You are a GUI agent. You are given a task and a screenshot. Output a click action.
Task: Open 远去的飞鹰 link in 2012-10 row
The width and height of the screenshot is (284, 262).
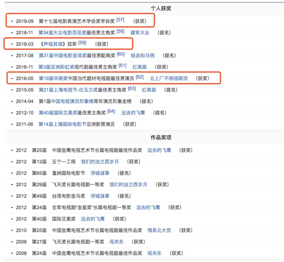pyautogui.click(x=133, y=113)
